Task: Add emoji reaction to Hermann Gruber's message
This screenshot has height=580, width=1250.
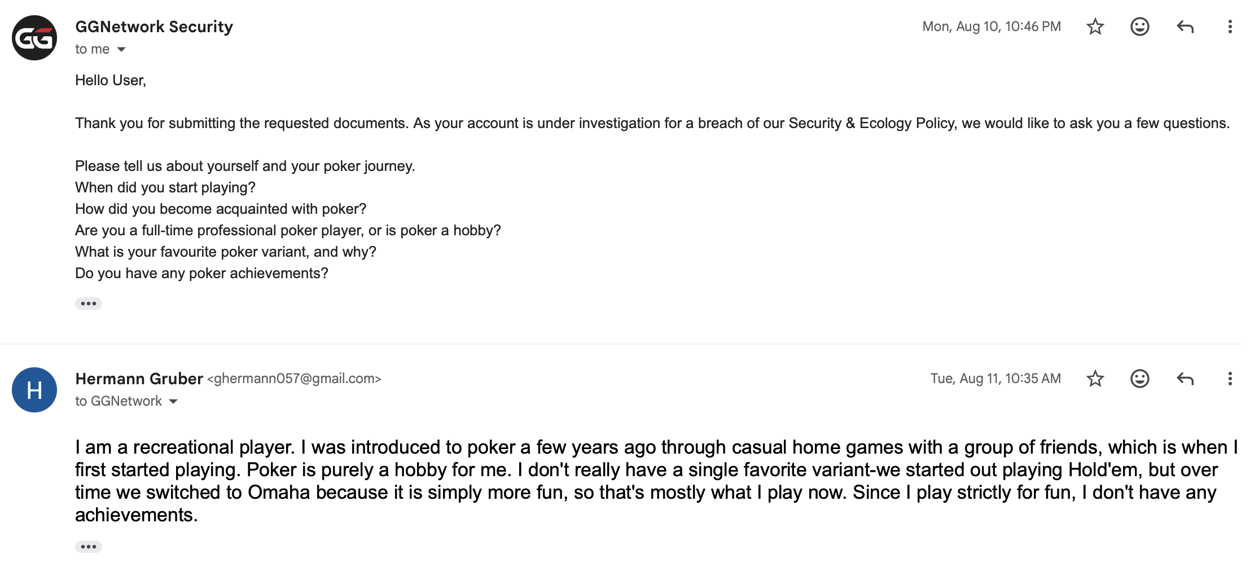Action: click(x=1139, y=379)
